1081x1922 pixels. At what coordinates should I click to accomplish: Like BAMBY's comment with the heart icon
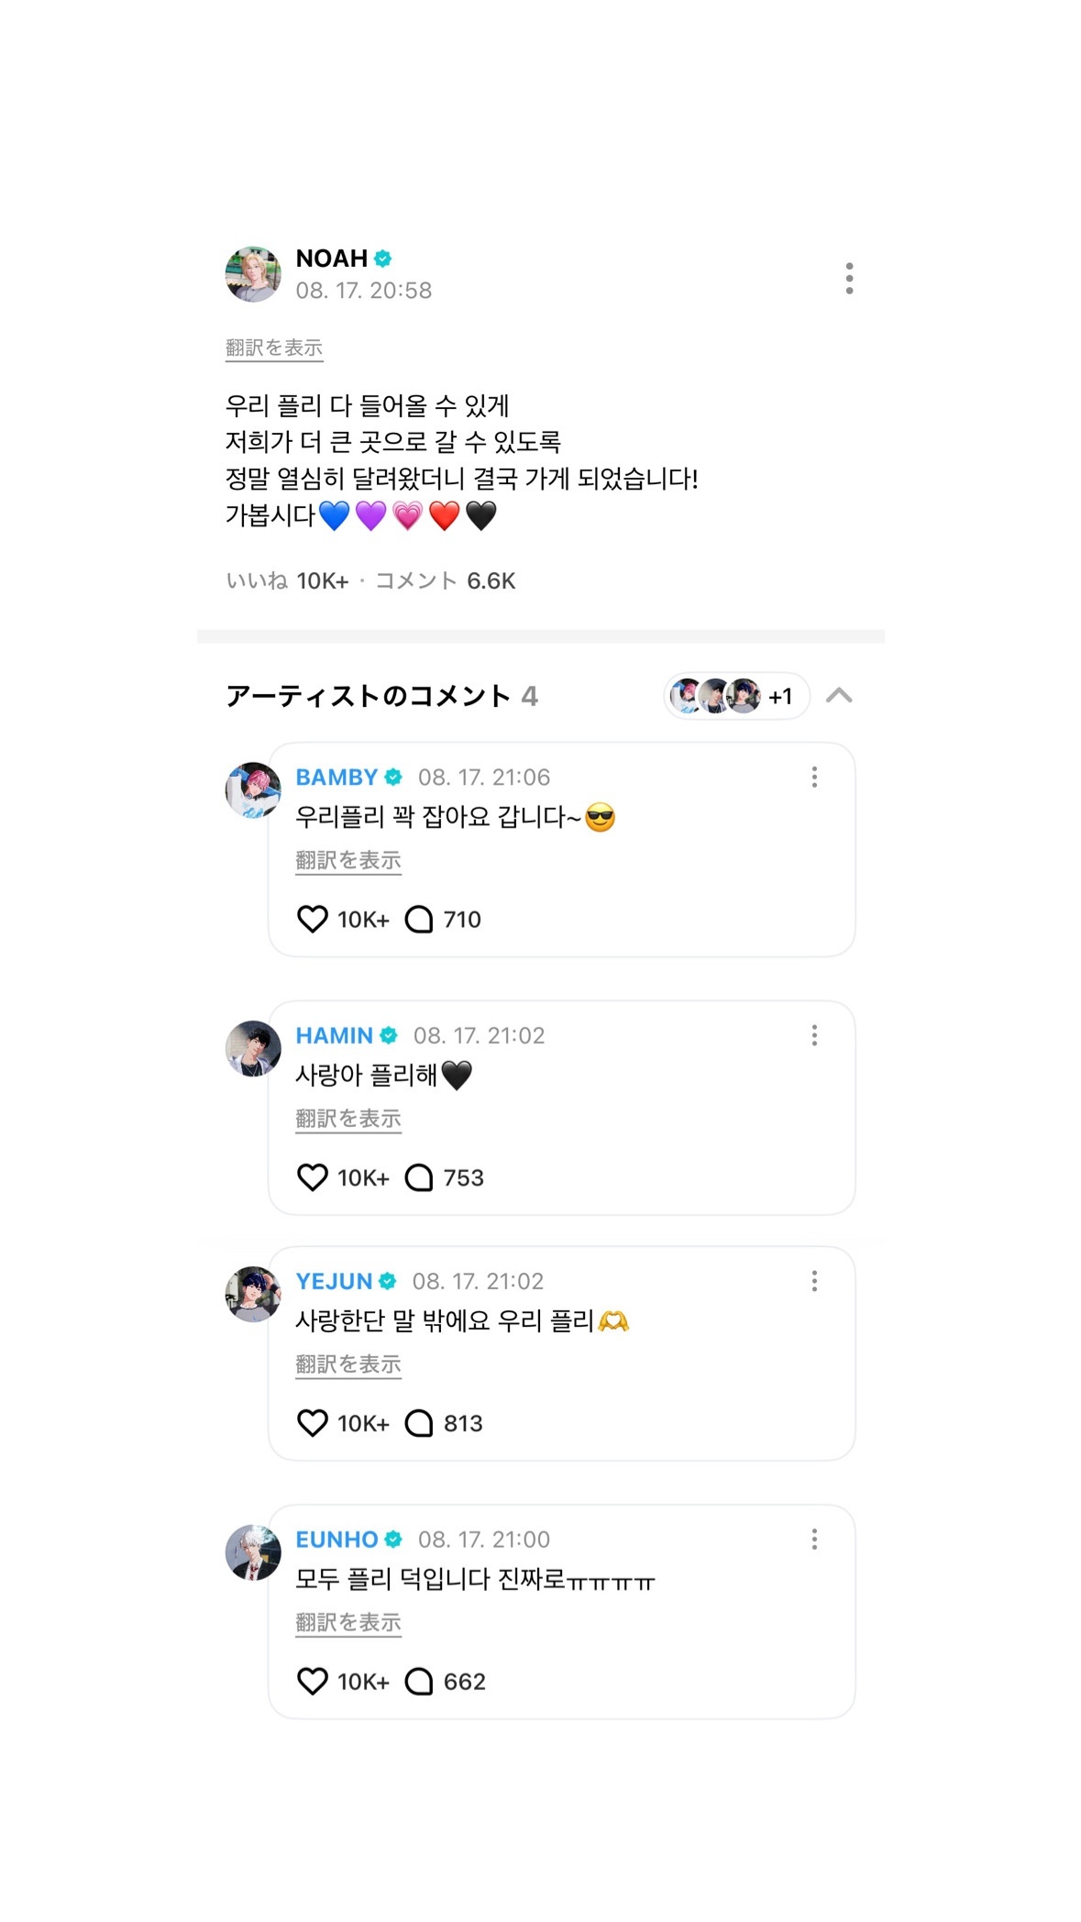pos(313,919)
